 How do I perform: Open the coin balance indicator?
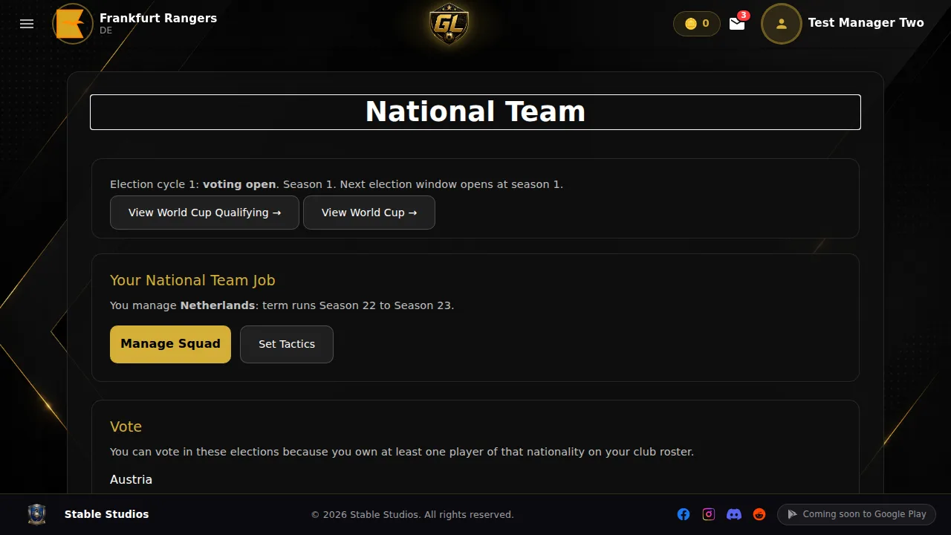[697, 24]
